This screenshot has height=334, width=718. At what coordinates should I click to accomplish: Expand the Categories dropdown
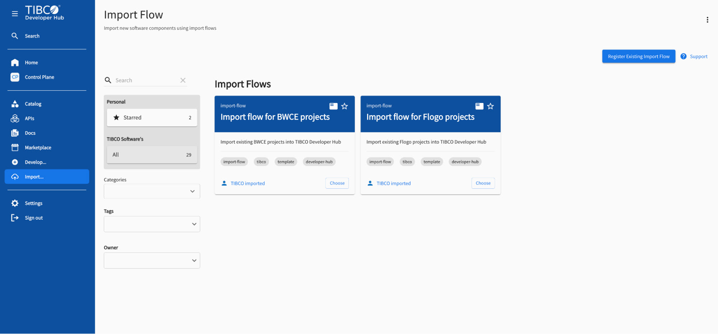tap(152, 192)
